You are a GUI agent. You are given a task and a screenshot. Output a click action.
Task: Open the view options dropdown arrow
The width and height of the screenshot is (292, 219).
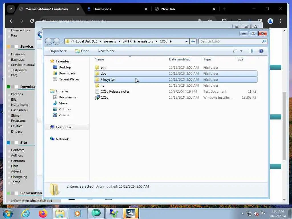241,51
